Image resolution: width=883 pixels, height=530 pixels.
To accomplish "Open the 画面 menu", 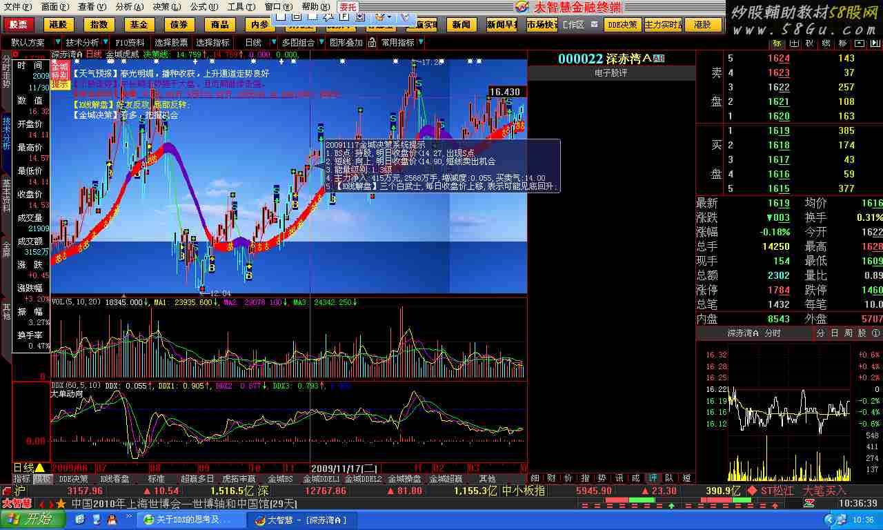I will click(x=54, y=6).
